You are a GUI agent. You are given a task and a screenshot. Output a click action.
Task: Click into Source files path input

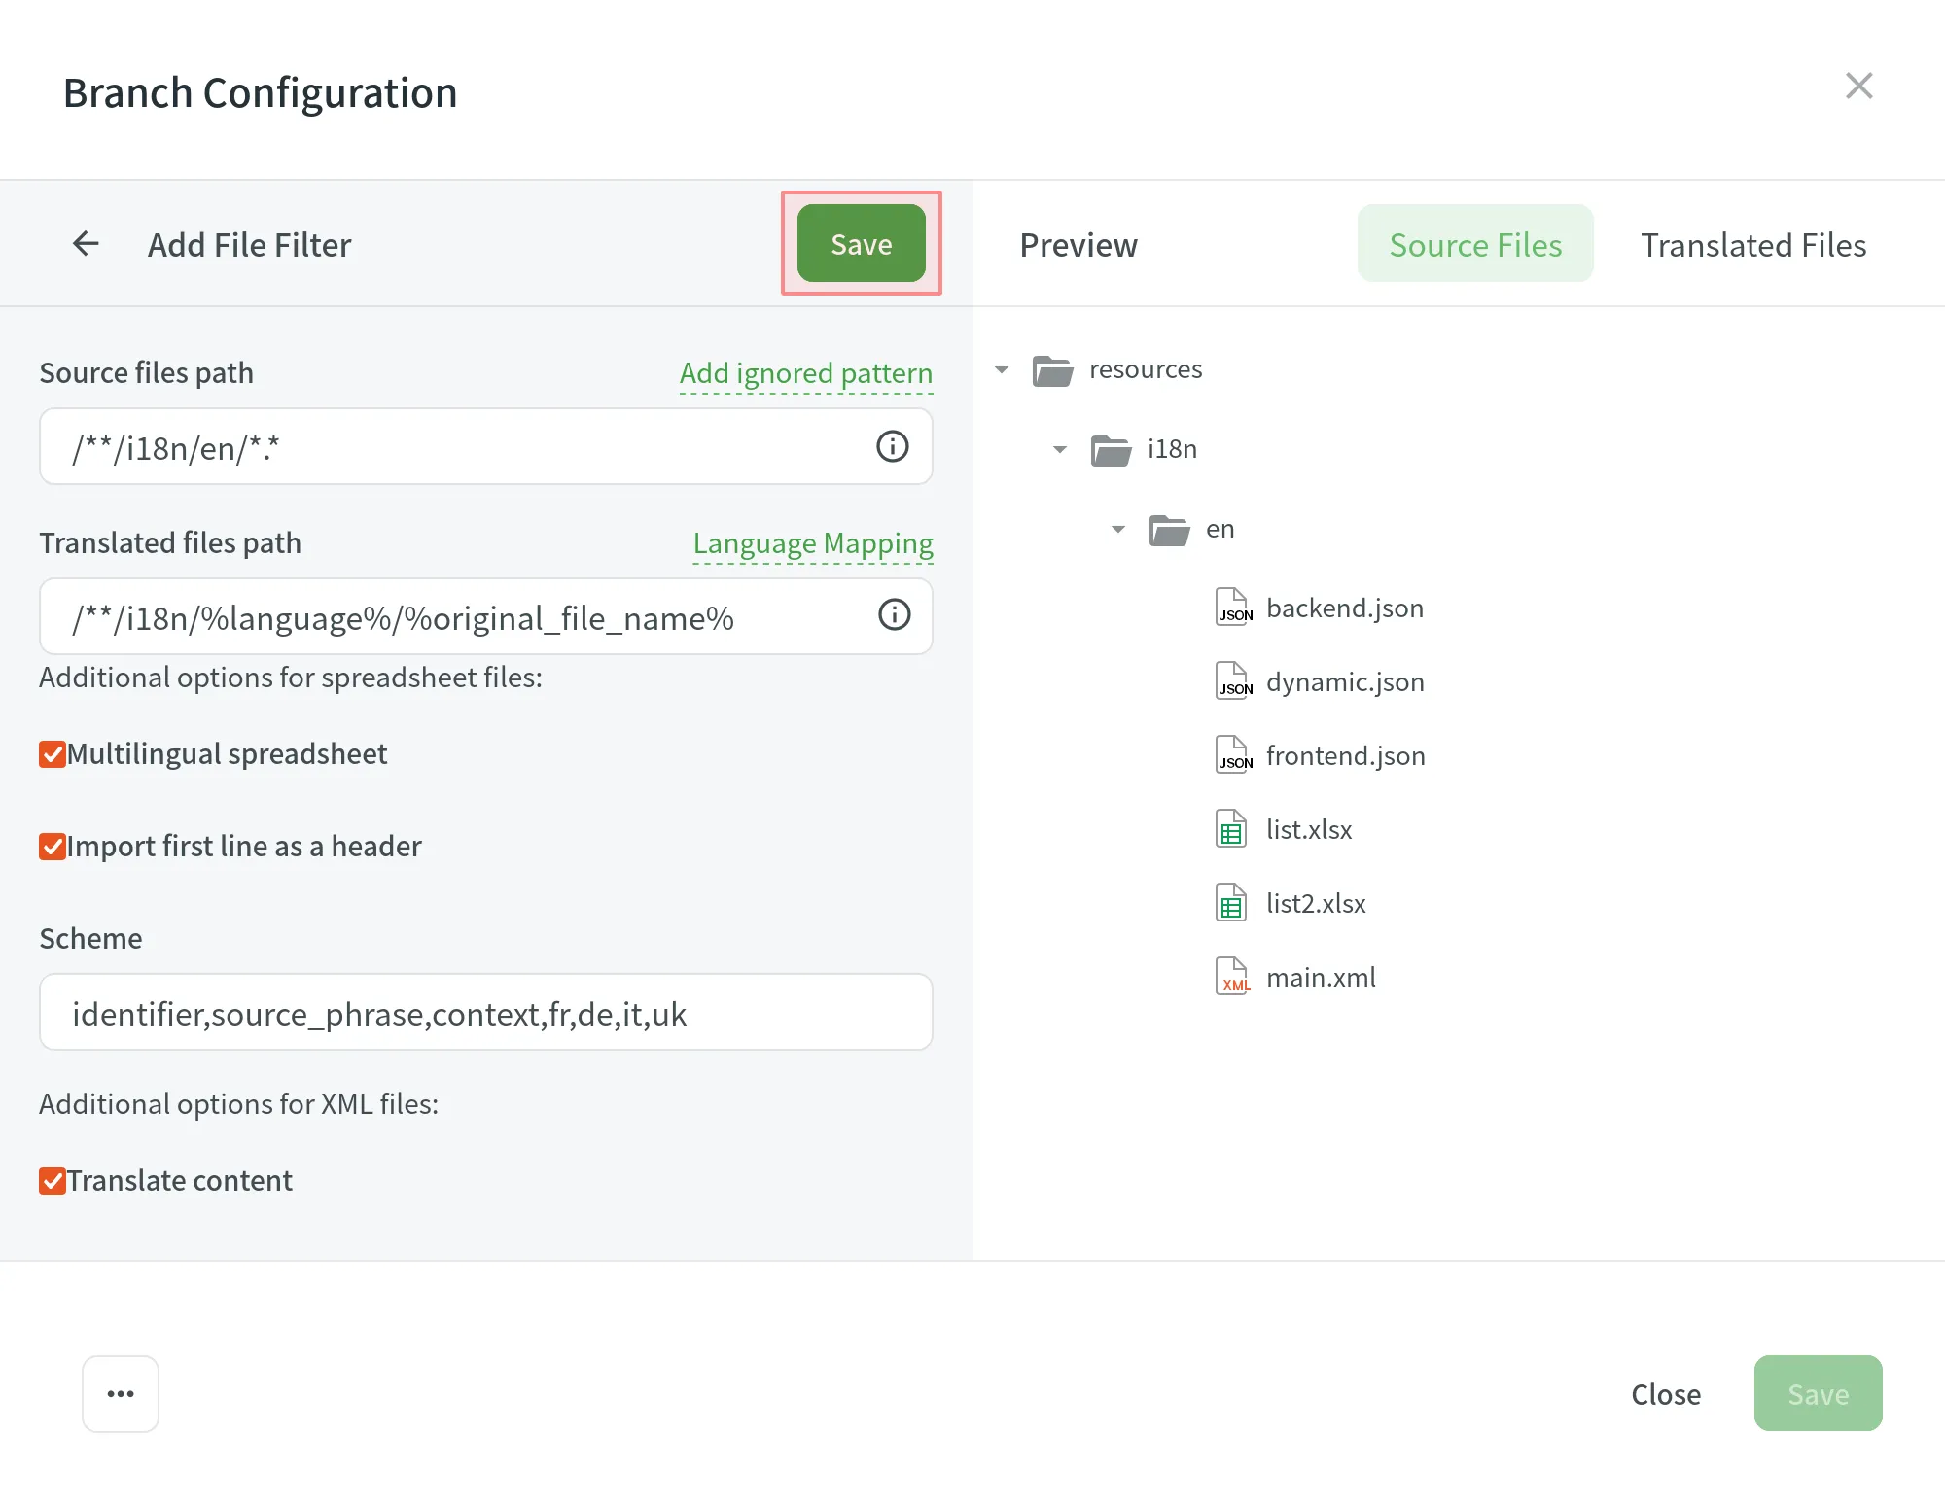click(486, 446)
